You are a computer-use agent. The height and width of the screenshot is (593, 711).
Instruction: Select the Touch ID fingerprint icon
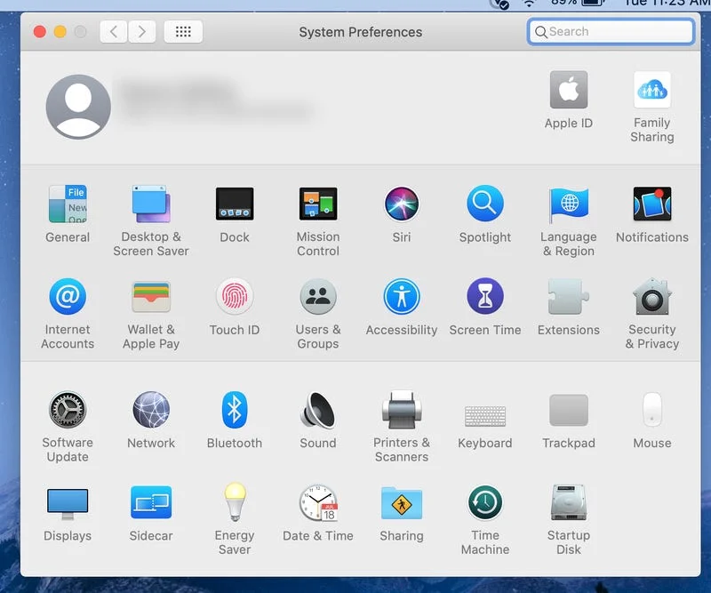point(235,297)
